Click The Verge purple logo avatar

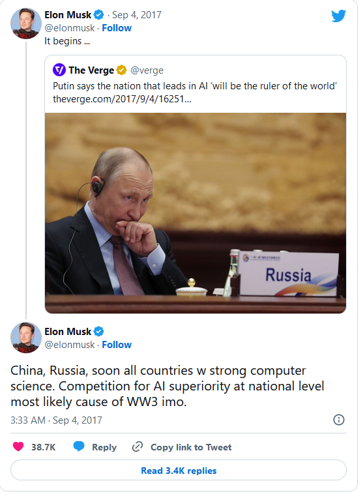[59, 70]
